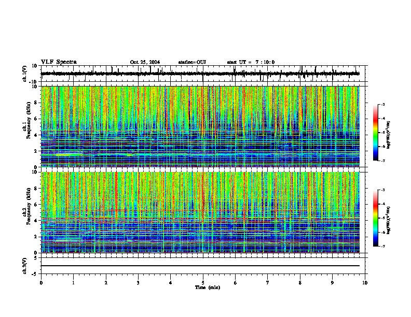Click the ch.2 spectrogram panel
Viewport: 411px width, 317px height.
(x=200, y=212)
